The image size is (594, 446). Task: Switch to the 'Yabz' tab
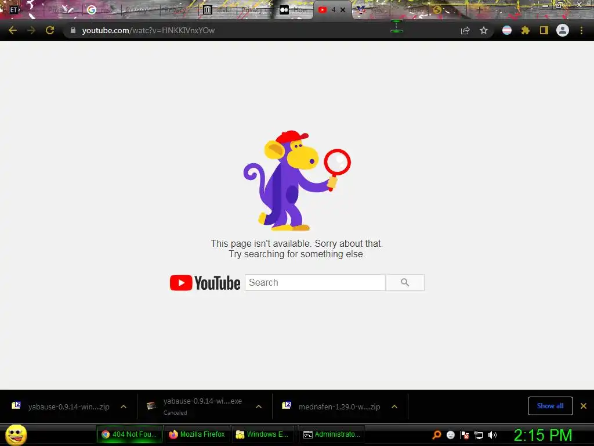371,10
